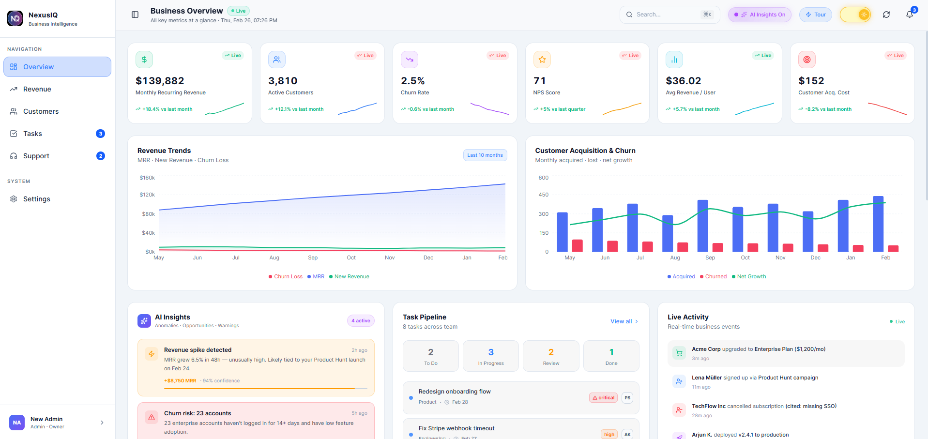Click the AI Insights sparkle icon
Viewport: 928px width, 439px height.
[x=144, y=321]
